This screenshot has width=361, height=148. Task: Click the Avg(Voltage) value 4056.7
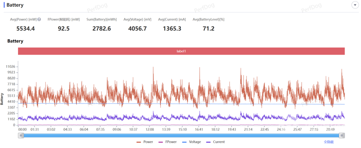click(137, 29)
